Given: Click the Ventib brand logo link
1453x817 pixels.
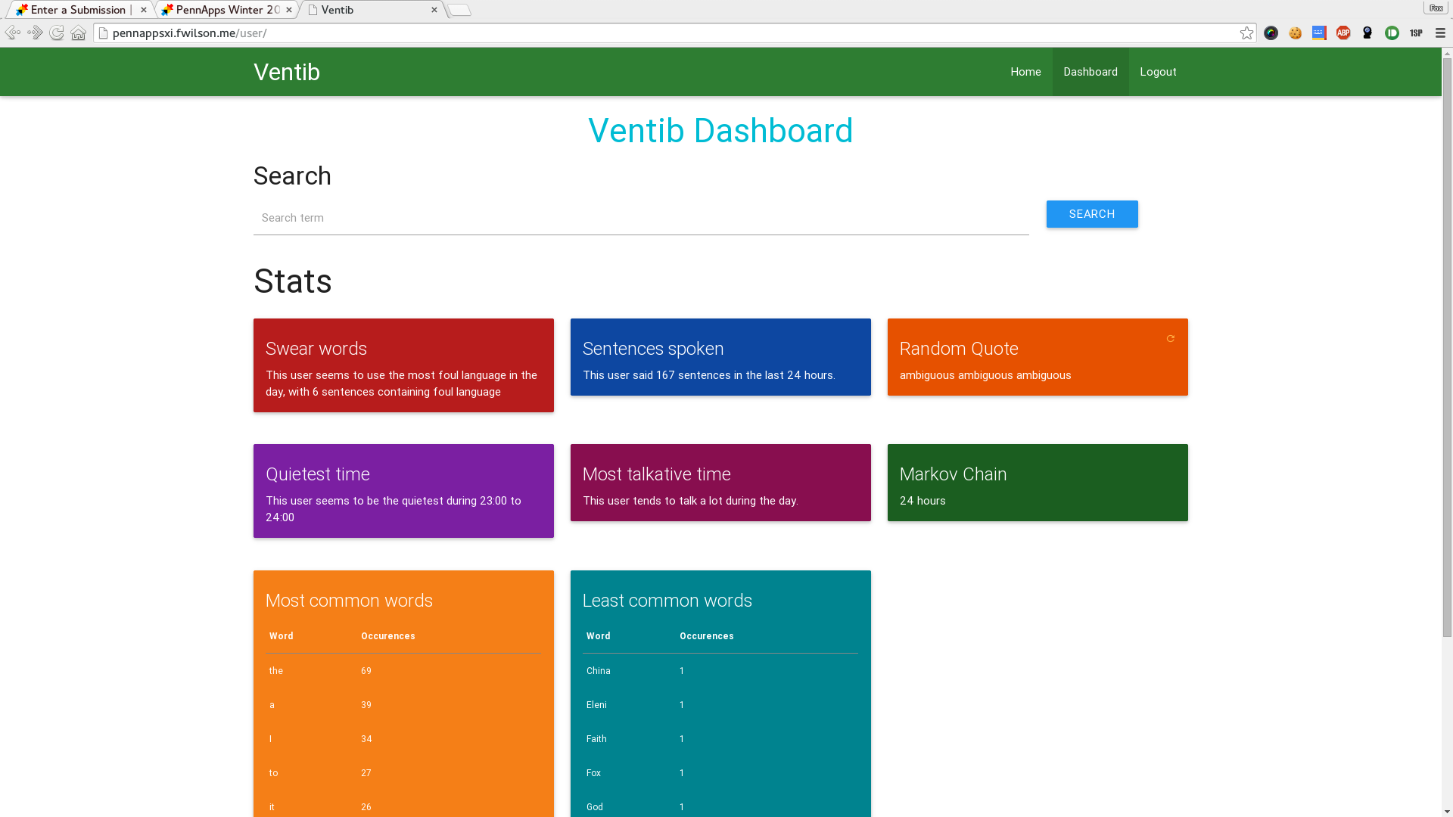Looking at the screenshot, I should [x=287, y=73].
